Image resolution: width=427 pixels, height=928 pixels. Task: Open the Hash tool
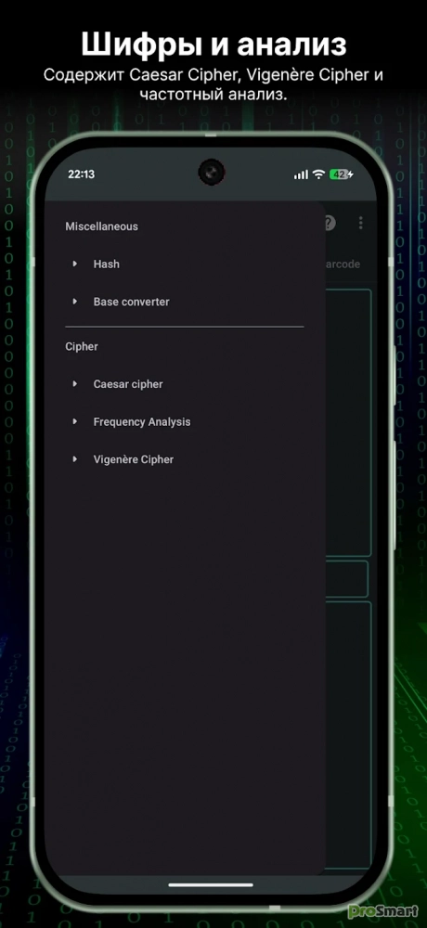106,264
